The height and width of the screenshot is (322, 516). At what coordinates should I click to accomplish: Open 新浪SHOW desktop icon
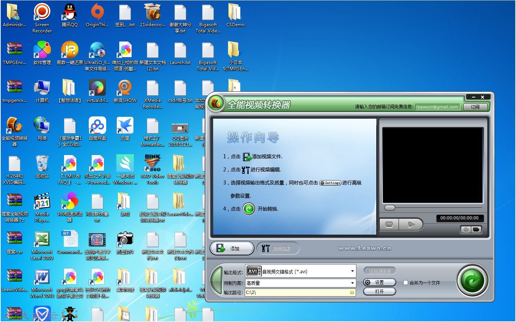pos(125,91)
